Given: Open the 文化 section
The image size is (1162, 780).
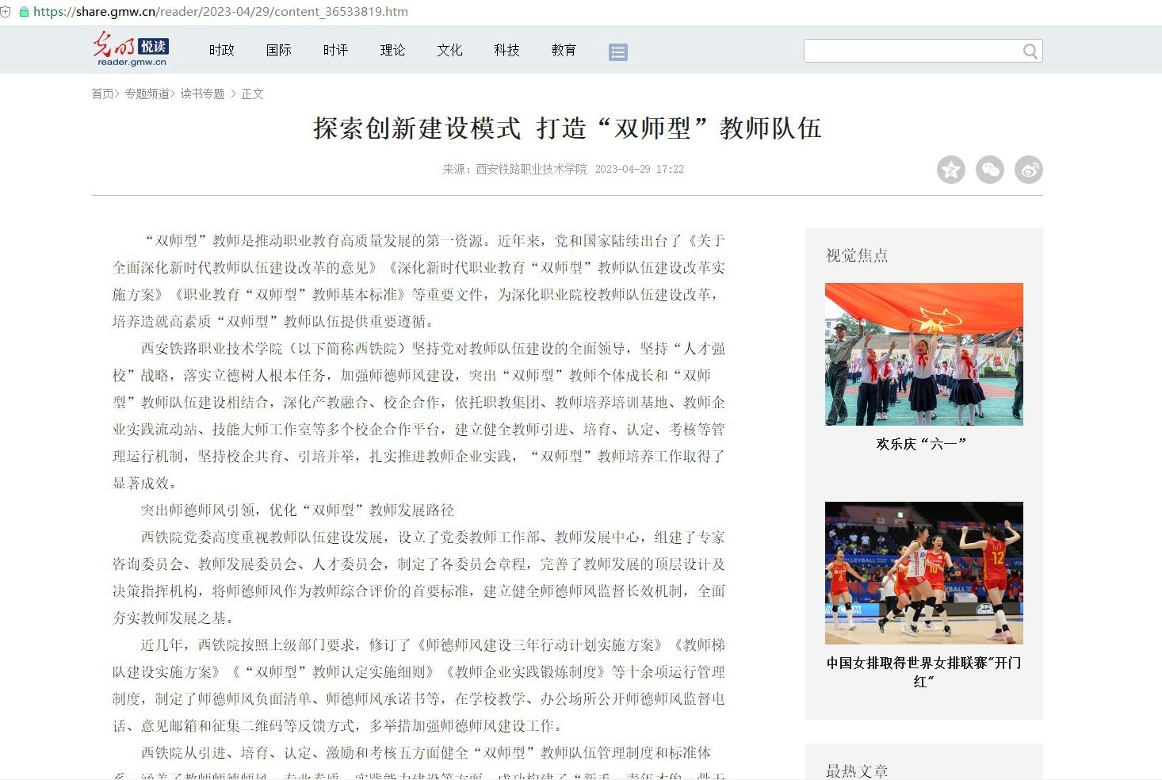Looking at the screenshot, I should 449,50.
